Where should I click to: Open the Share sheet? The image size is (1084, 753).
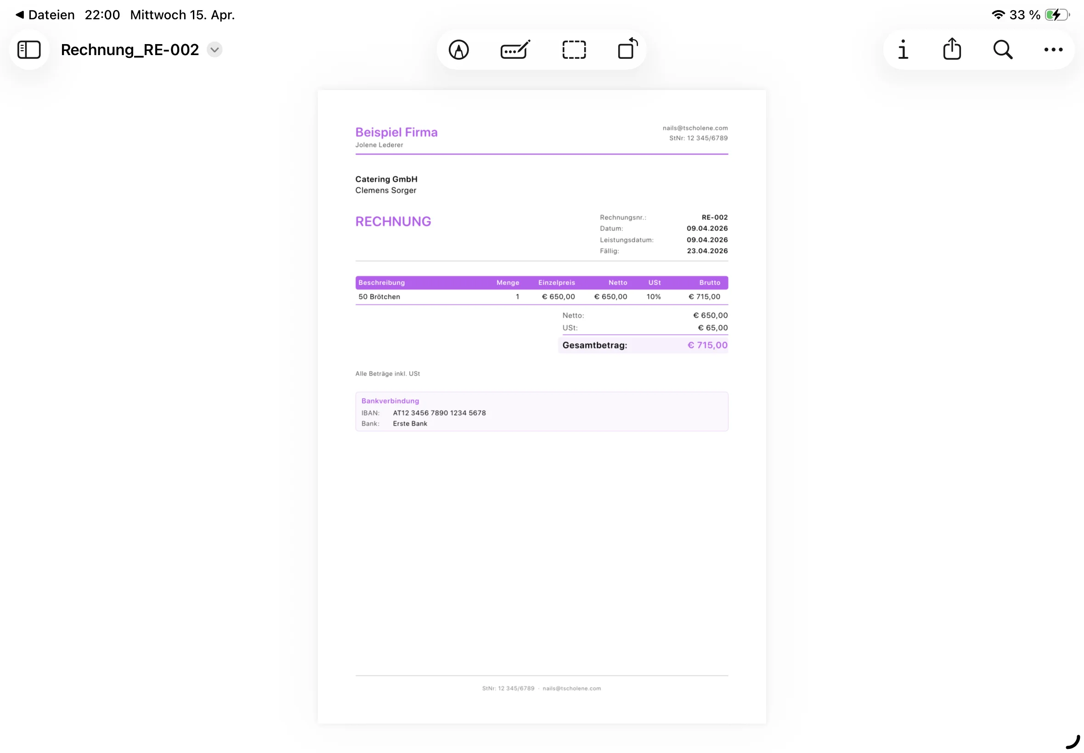point(952,49)
